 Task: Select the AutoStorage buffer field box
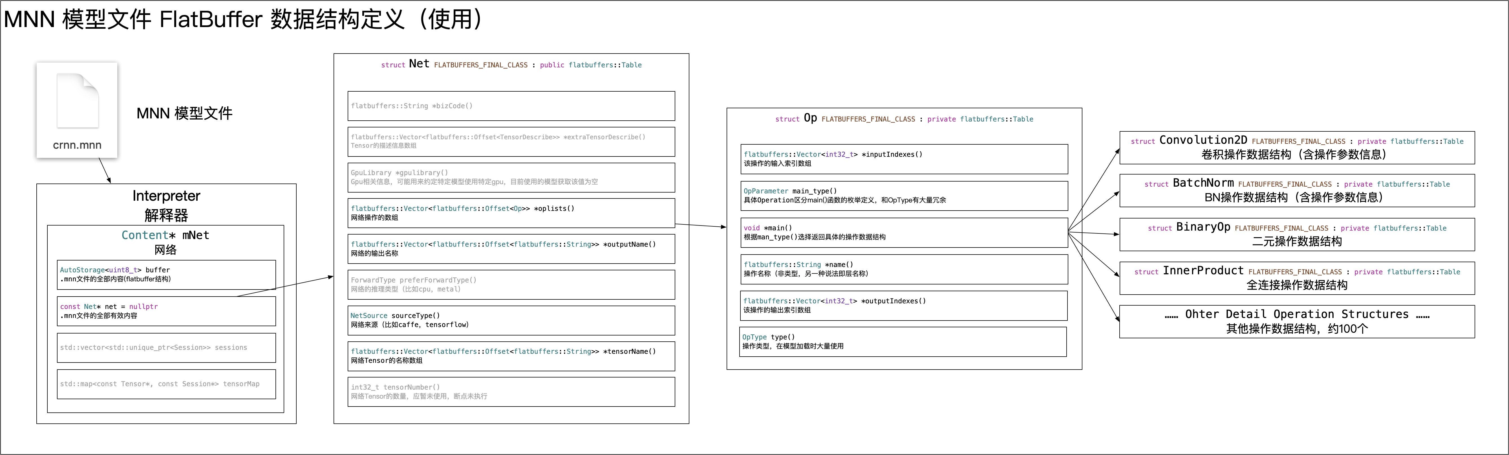[x=166, y=275]
